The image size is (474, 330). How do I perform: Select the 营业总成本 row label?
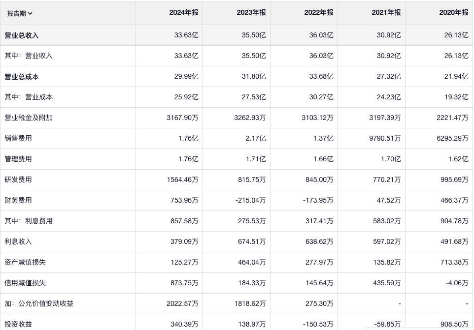point(22,77)
